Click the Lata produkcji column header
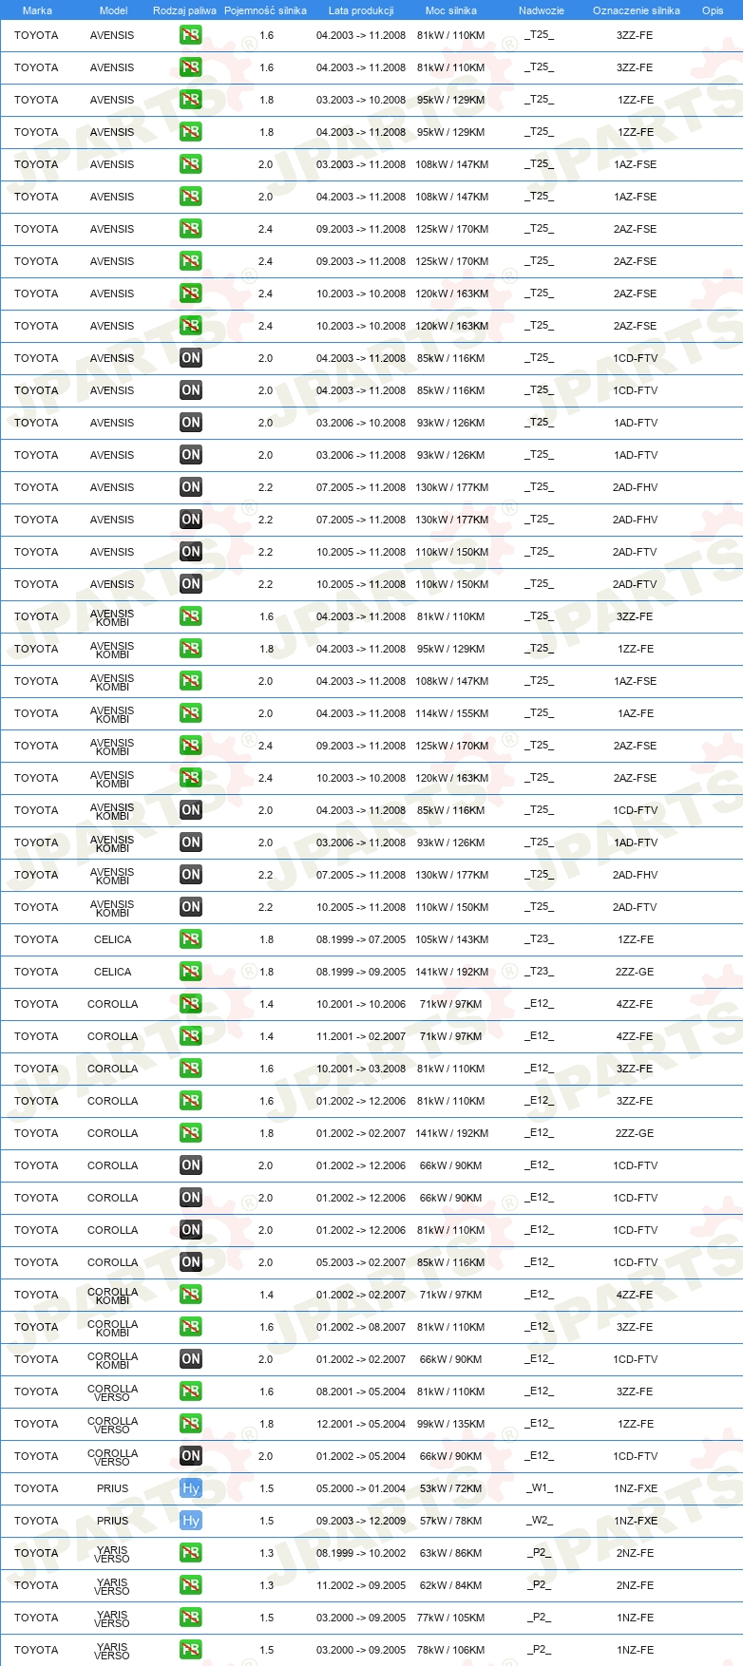This screenshot has height=1666, width=743. tap(361, 10)
